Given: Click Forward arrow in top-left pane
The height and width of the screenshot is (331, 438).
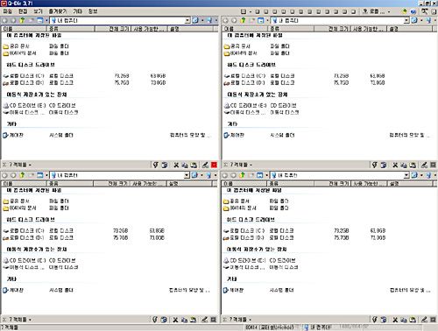Looking at the screenshot, I should click(13, 20).
